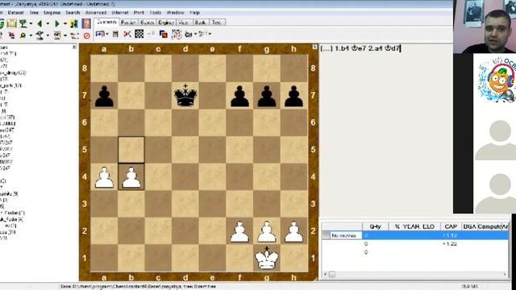Screen dimensions: 516x290
Task: Open the help question-mark icon in the toolbar
Action: pyautogui.click(x=86, y=23)
